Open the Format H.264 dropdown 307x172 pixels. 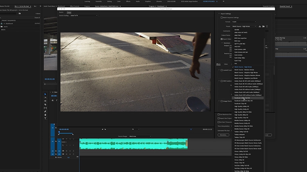tap(244, 22)
